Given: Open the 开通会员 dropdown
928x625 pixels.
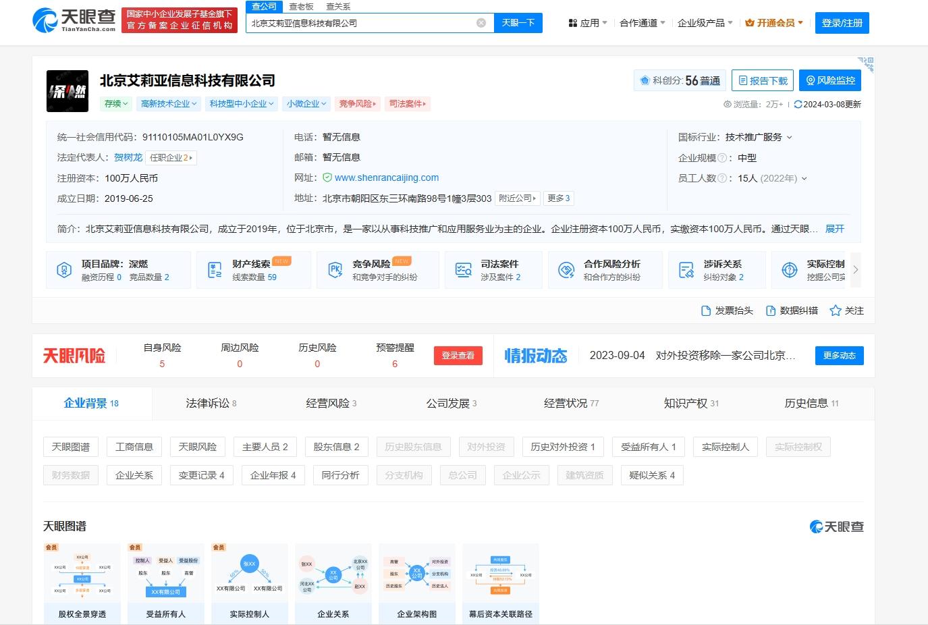Looking at the screenshot, I should coord(774,23).
